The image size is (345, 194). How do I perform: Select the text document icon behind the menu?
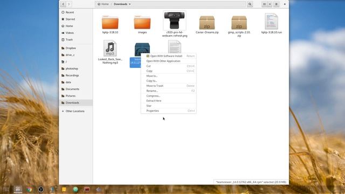click(x=175, y=46)
